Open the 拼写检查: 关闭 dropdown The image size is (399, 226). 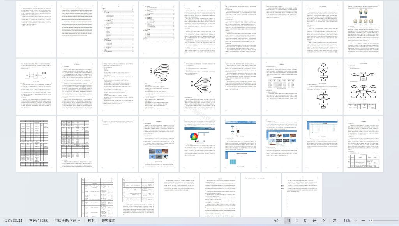click(x=67, y=221)
